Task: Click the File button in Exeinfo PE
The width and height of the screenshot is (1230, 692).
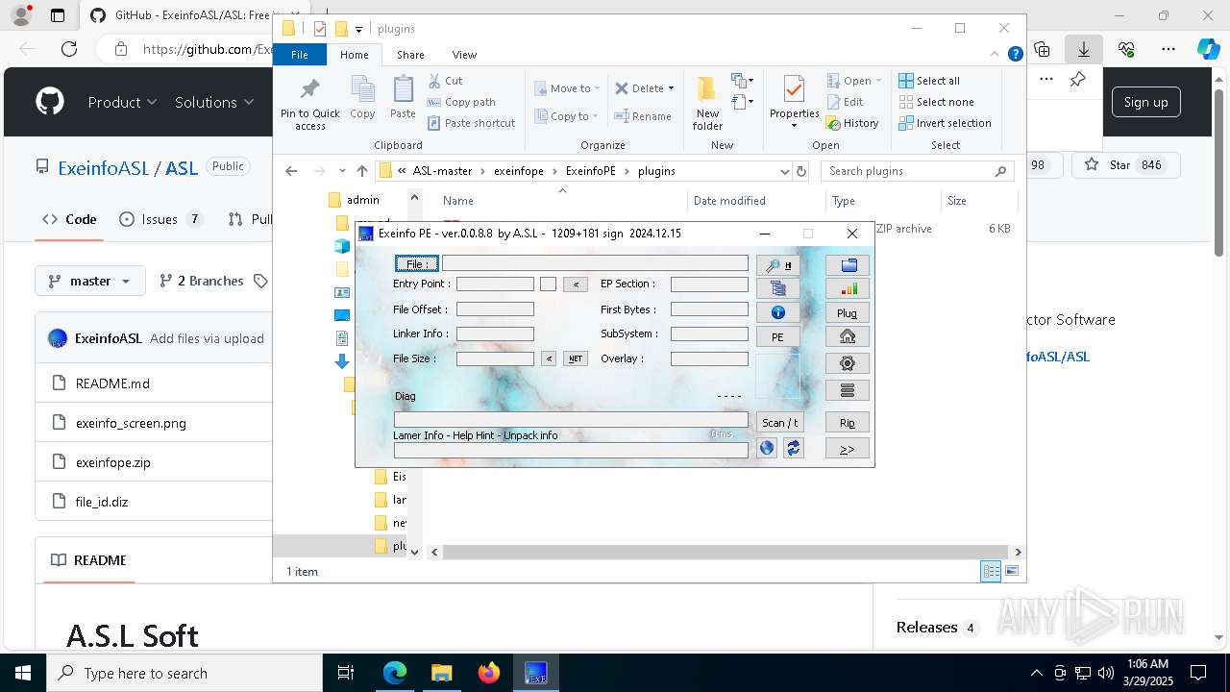Action: tap(416, 264)
